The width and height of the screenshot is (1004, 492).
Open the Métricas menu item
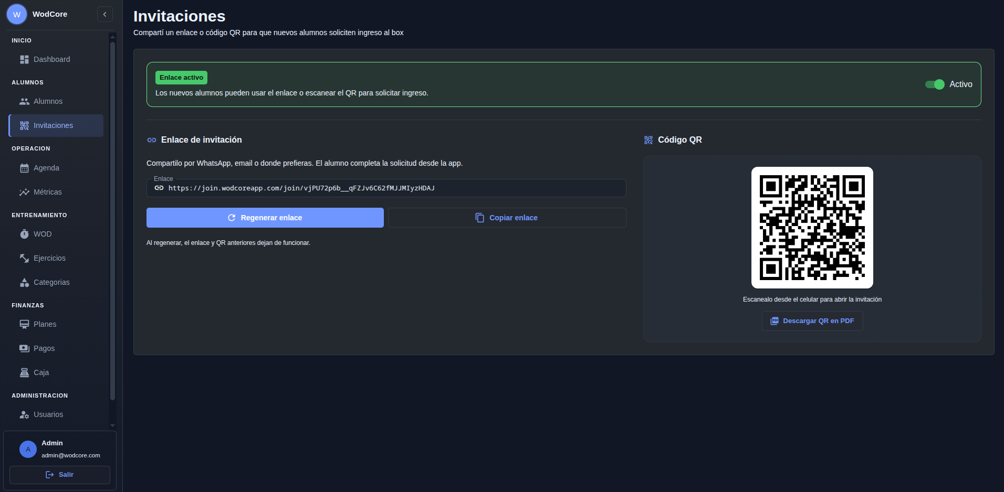(56, 192)
